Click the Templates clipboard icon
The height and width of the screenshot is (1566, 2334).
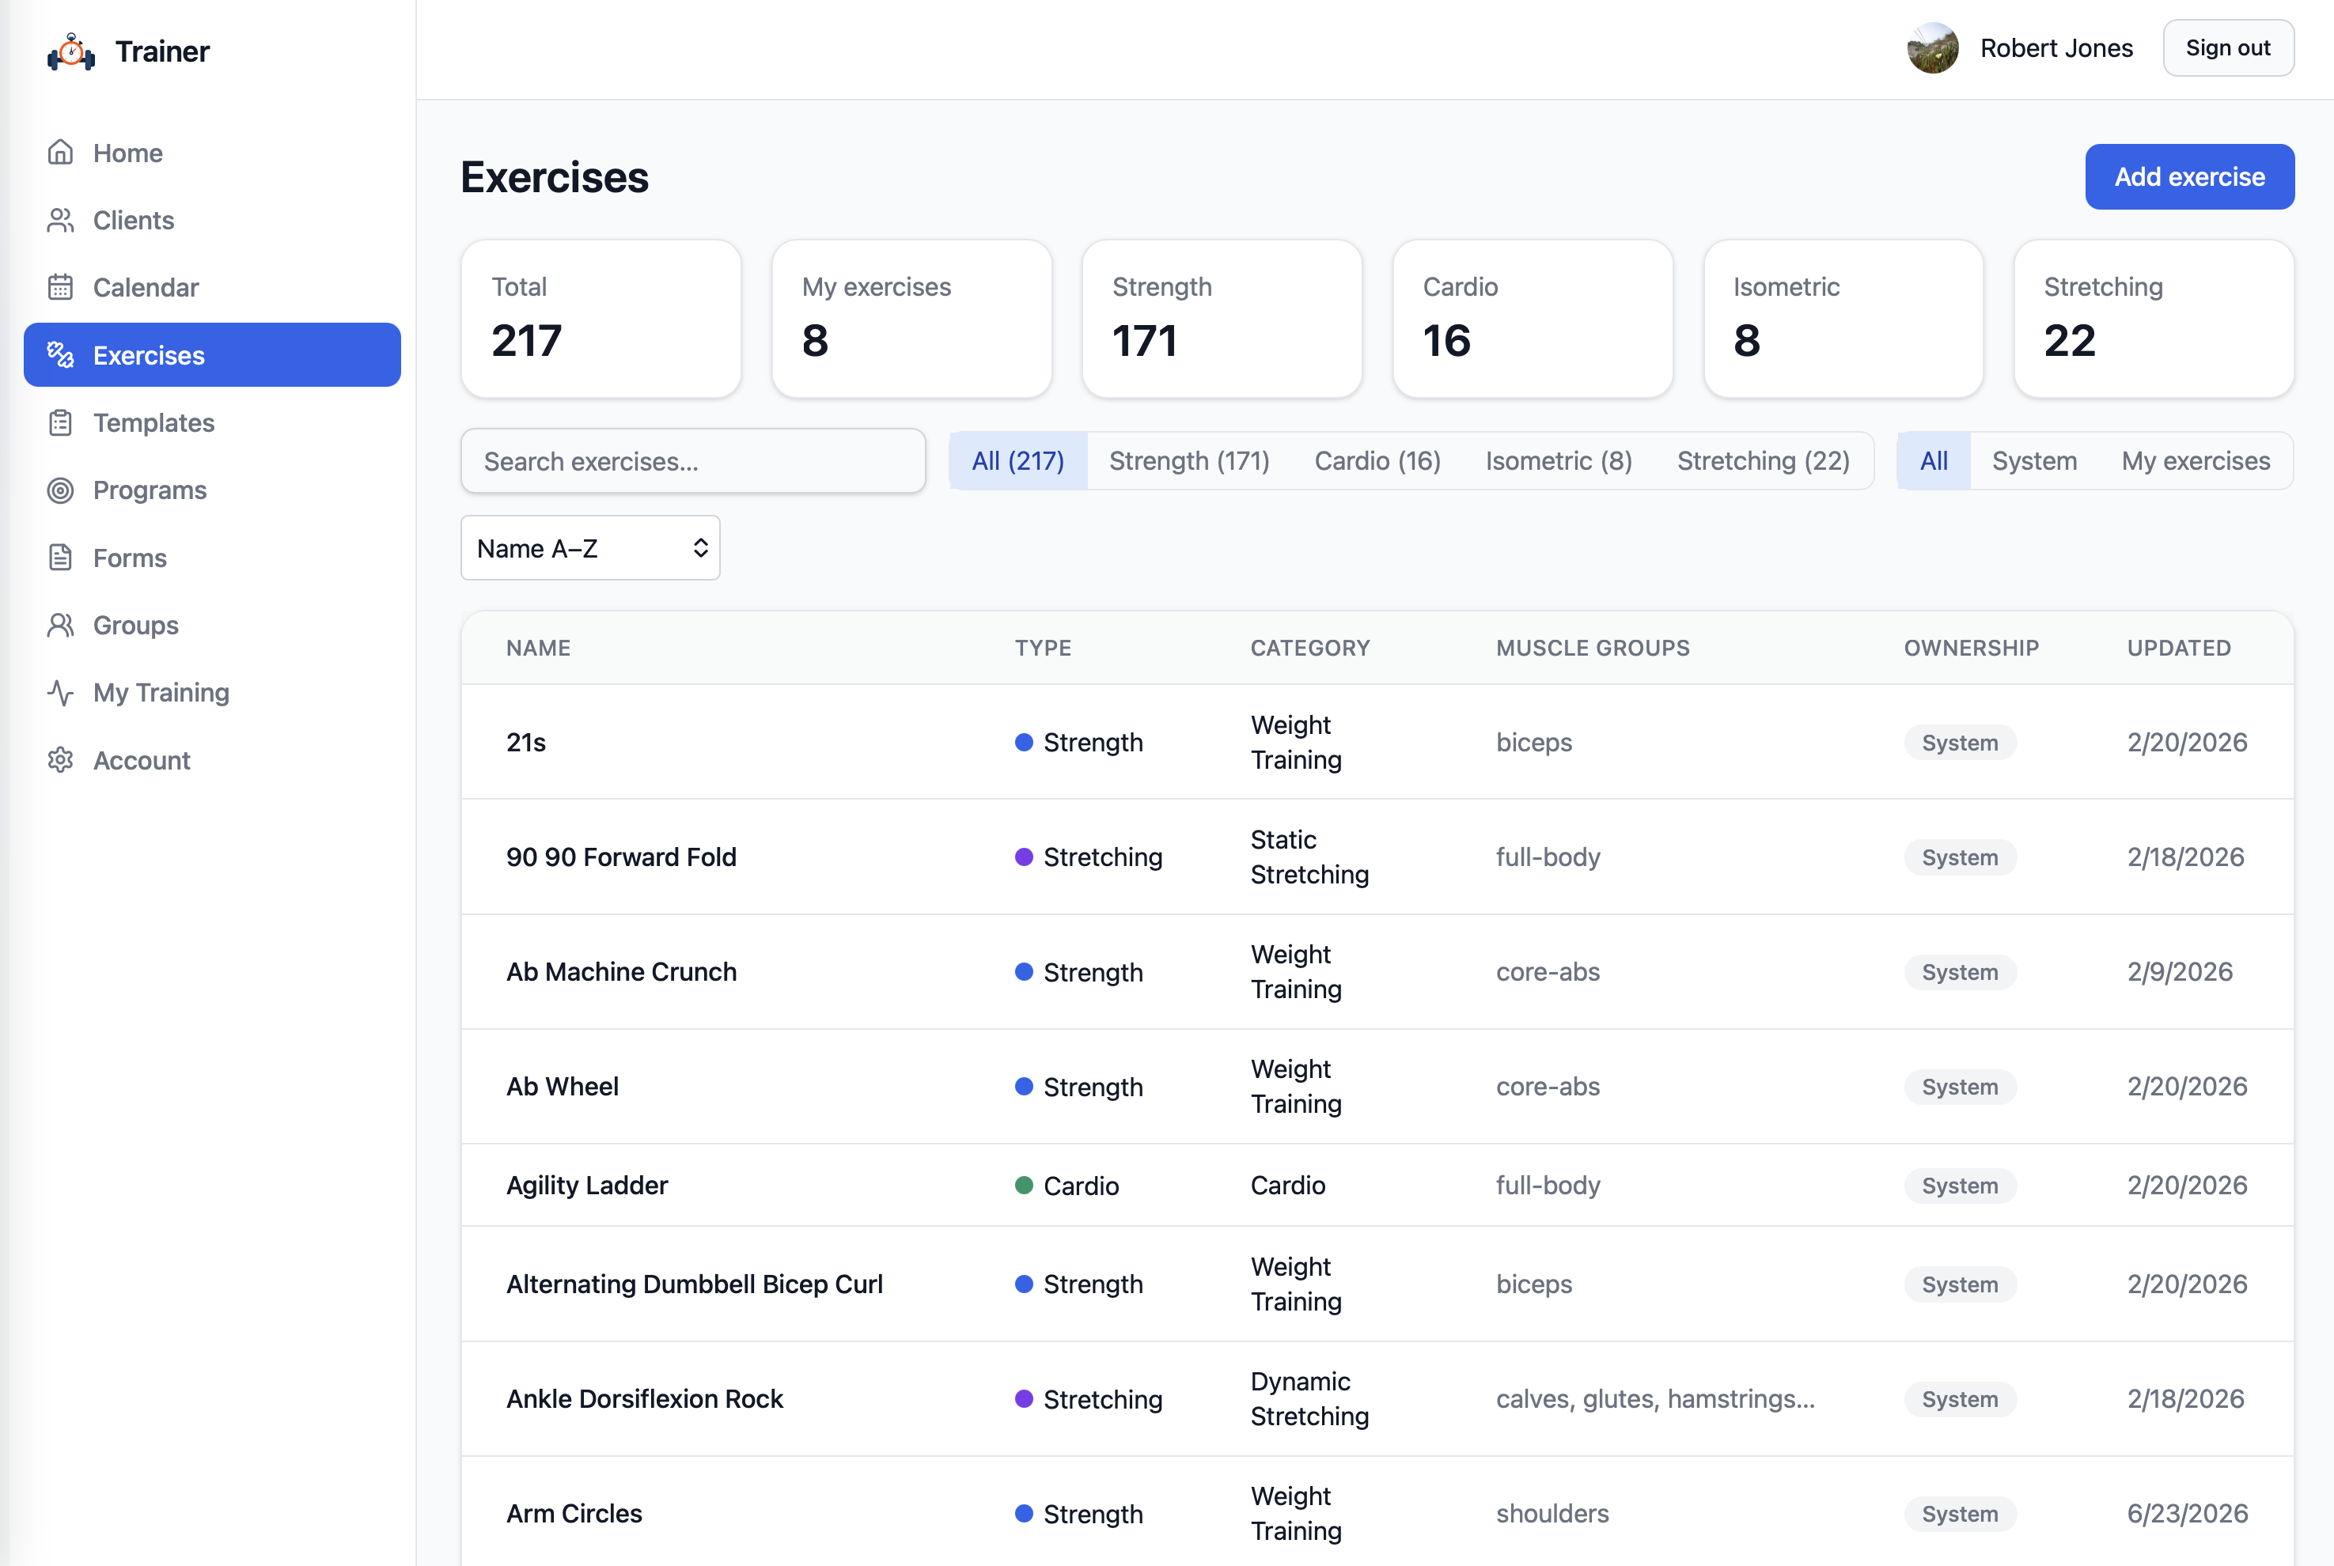tap(61, 422)
